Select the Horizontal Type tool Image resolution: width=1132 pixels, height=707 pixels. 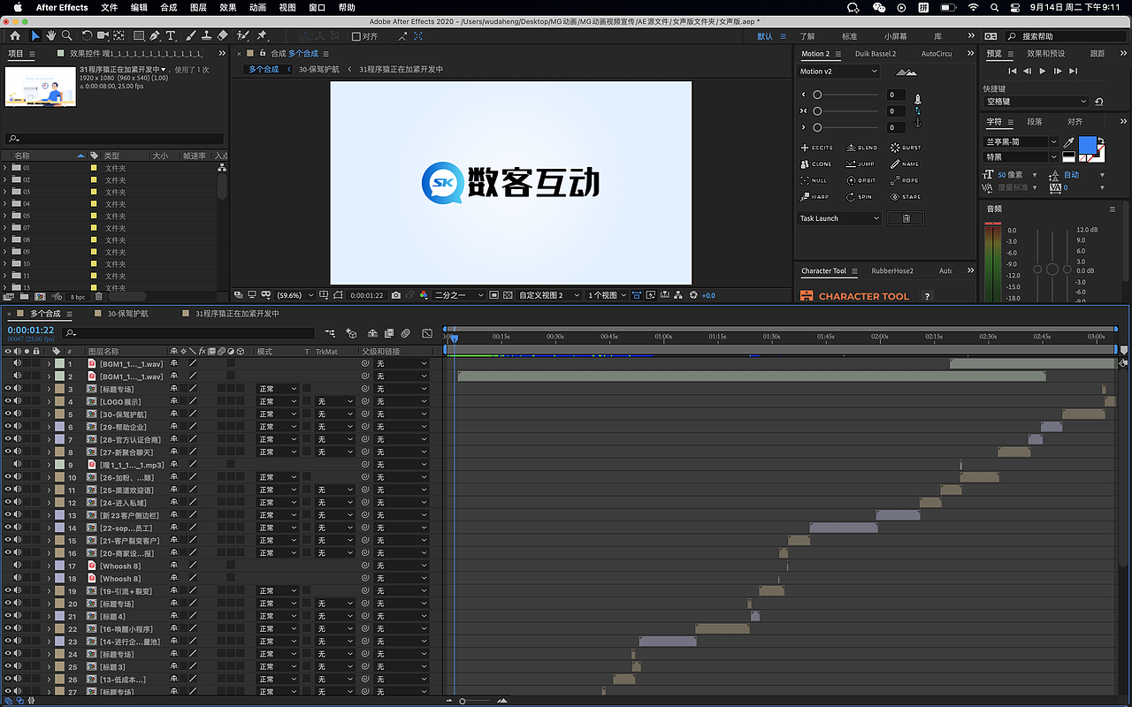pyautogui.click(x=171, y=36)
